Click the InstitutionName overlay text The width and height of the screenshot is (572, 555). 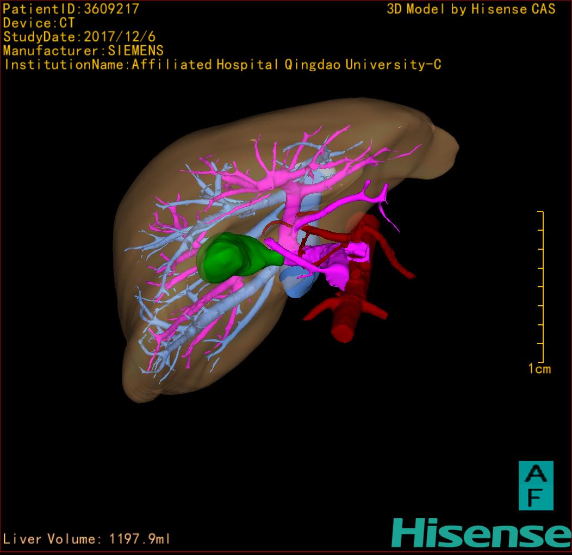[222, 65]
